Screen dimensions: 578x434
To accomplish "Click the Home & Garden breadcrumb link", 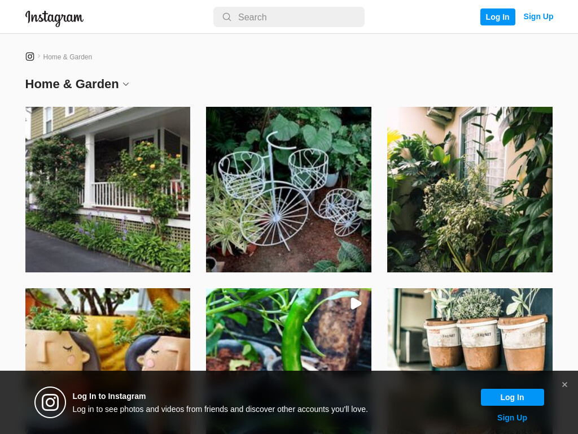I will [68, 57].
